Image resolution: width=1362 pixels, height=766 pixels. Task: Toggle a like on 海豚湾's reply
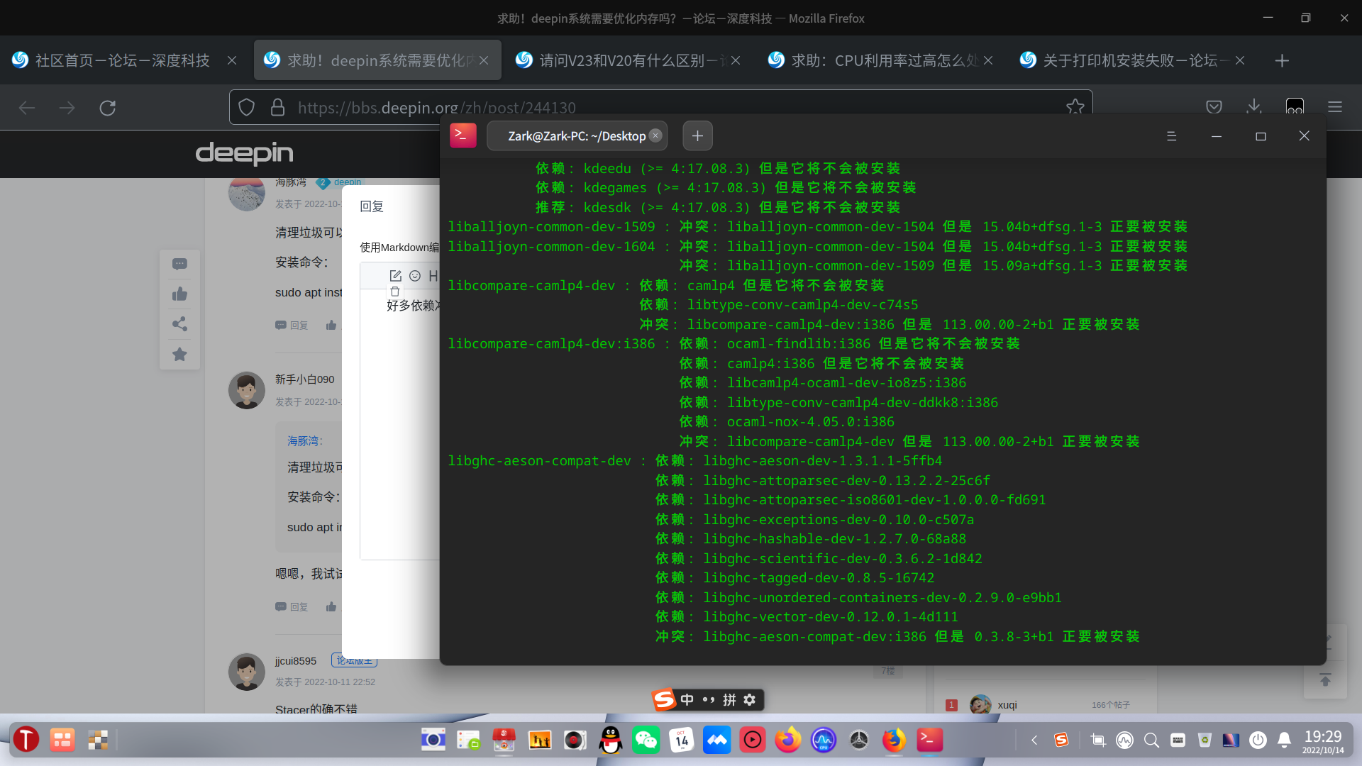(x=331, y=325)
